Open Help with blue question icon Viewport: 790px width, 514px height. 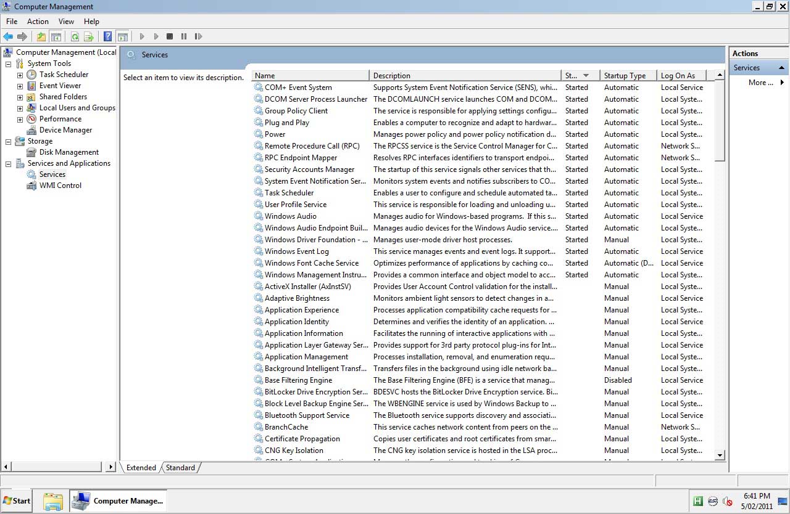coord(108,36)
